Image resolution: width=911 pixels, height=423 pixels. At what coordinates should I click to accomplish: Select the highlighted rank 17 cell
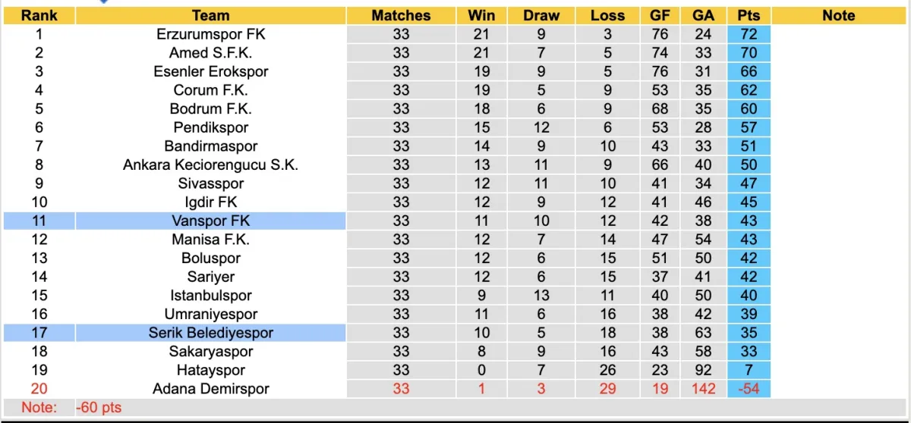(x=39, y=333)
